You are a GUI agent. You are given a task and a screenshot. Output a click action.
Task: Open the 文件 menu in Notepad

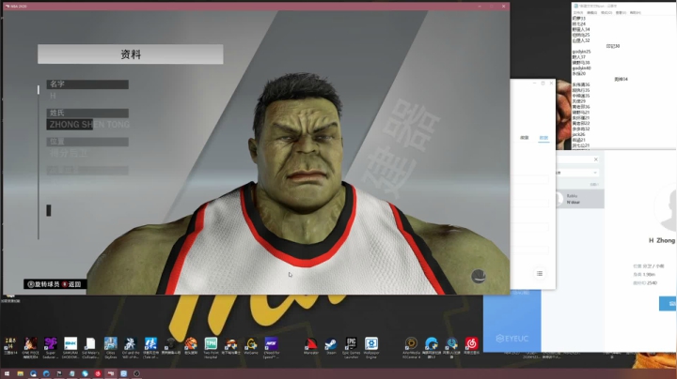577,12
